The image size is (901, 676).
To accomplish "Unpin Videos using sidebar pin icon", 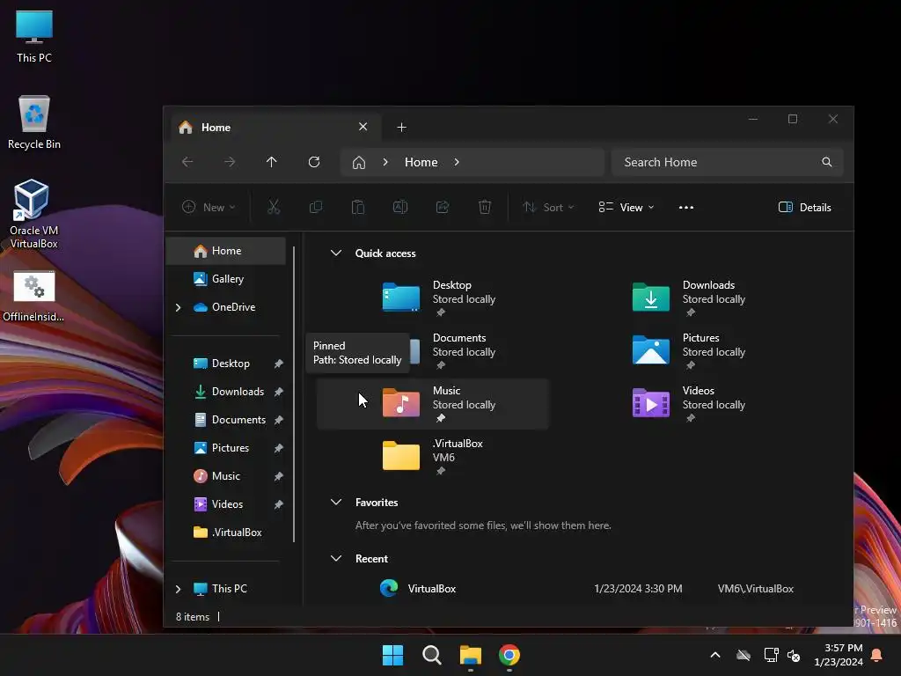I will point(279,504).
